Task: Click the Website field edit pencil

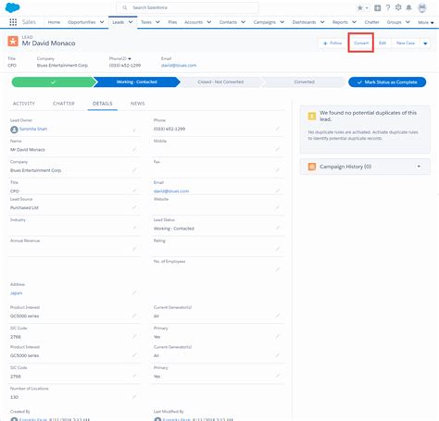Action: coord(277,207)
